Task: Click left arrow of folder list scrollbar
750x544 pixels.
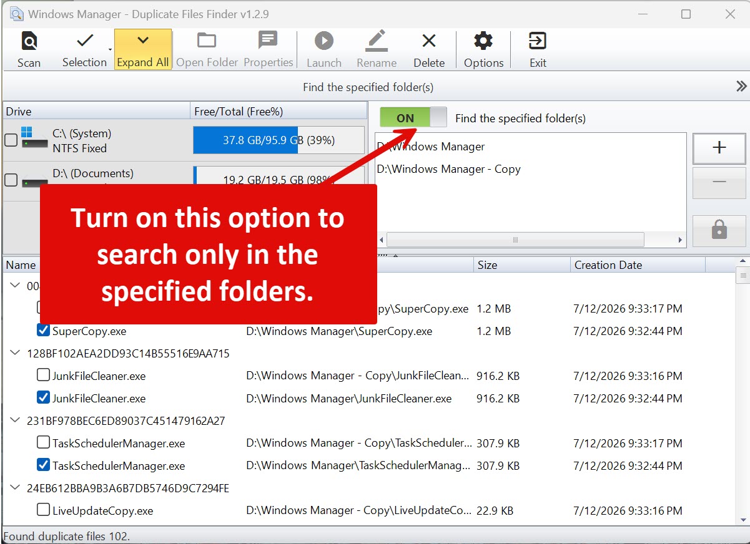Action: pyautogui.click(x=381, y=240)
